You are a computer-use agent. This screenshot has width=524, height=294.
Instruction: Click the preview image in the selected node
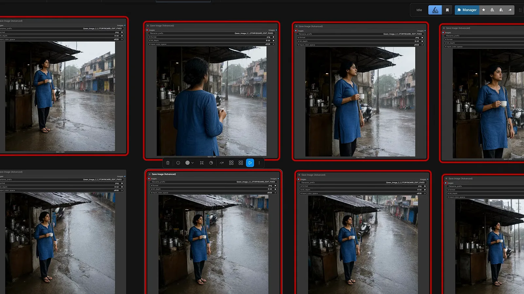pos(214,244)
